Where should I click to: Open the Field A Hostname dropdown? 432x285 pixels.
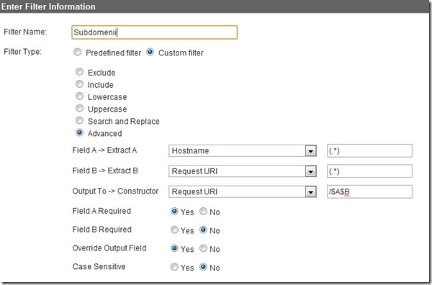(x=243, y=150)
